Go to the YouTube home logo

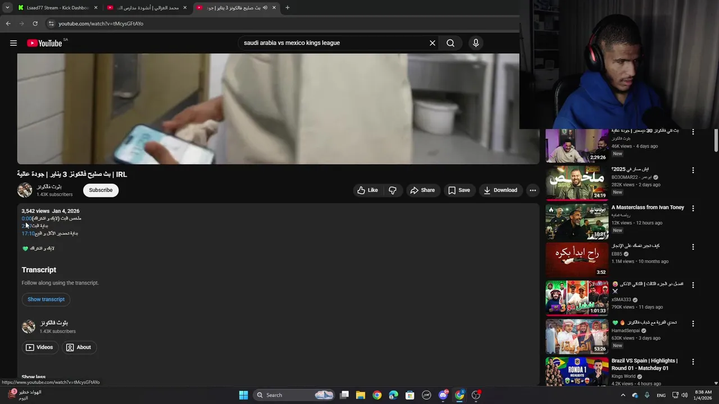pyautogui.click(x=44, y=43)
